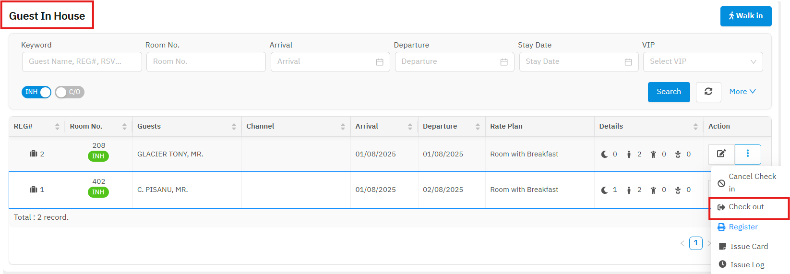Viewport: 790px width, 274px height.
Task: Expand More filter options
Action: pyautogui.click(x=742, y=92)
